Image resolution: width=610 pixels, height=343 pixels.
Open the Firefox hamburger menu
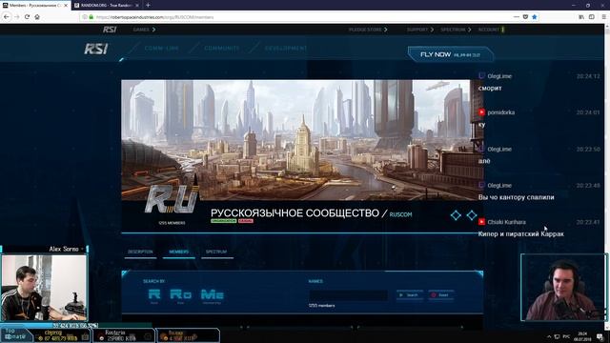(x=603, y=17)
